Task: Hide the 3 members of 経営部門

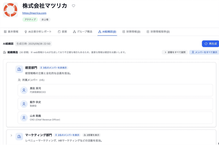Action: (53, 68)
